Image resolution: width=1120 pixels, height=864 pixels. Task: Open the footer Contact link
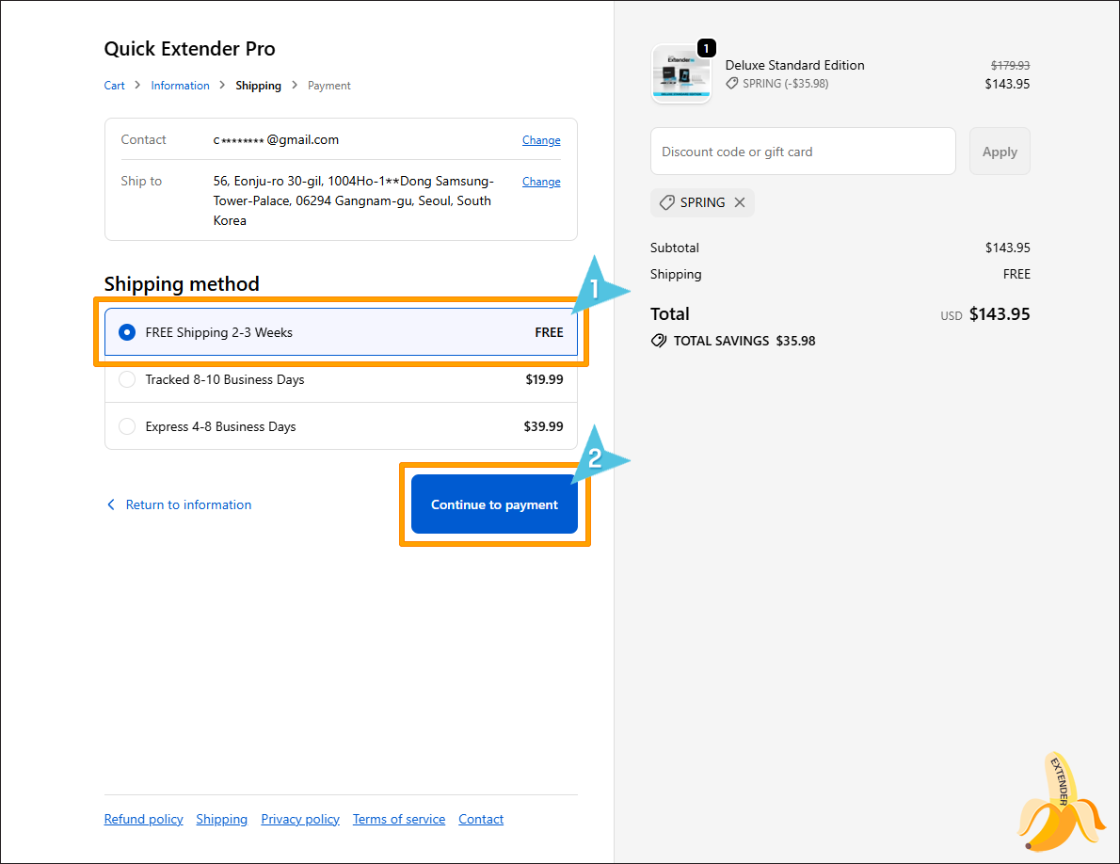coord(481,819)
